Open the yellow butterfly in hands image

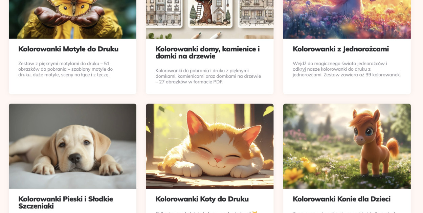pos(72,19)
